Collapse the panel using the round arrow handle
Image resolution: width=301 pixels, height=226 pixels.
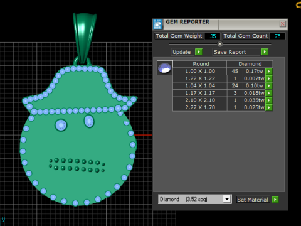click(x=220, y=44)
